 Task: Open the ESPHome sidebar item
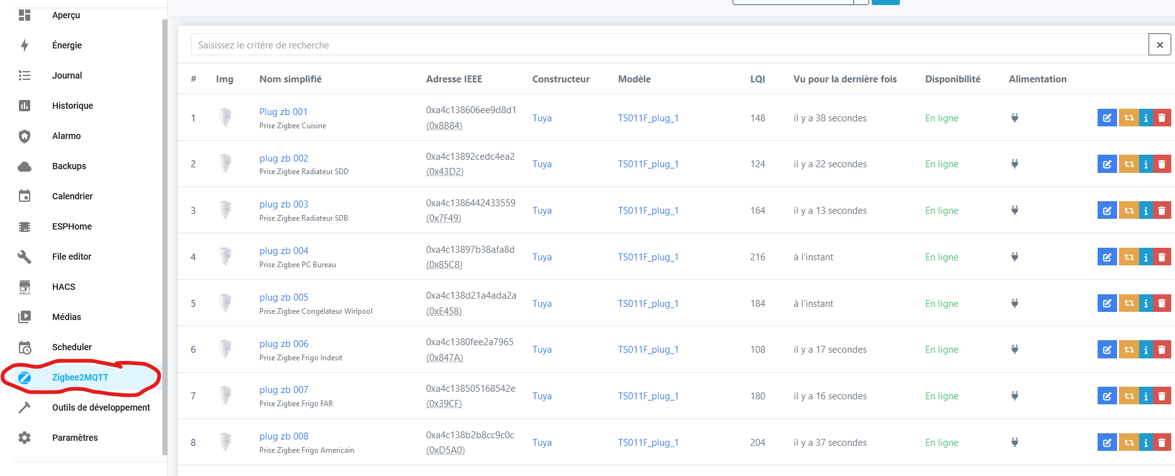[72, 226]
